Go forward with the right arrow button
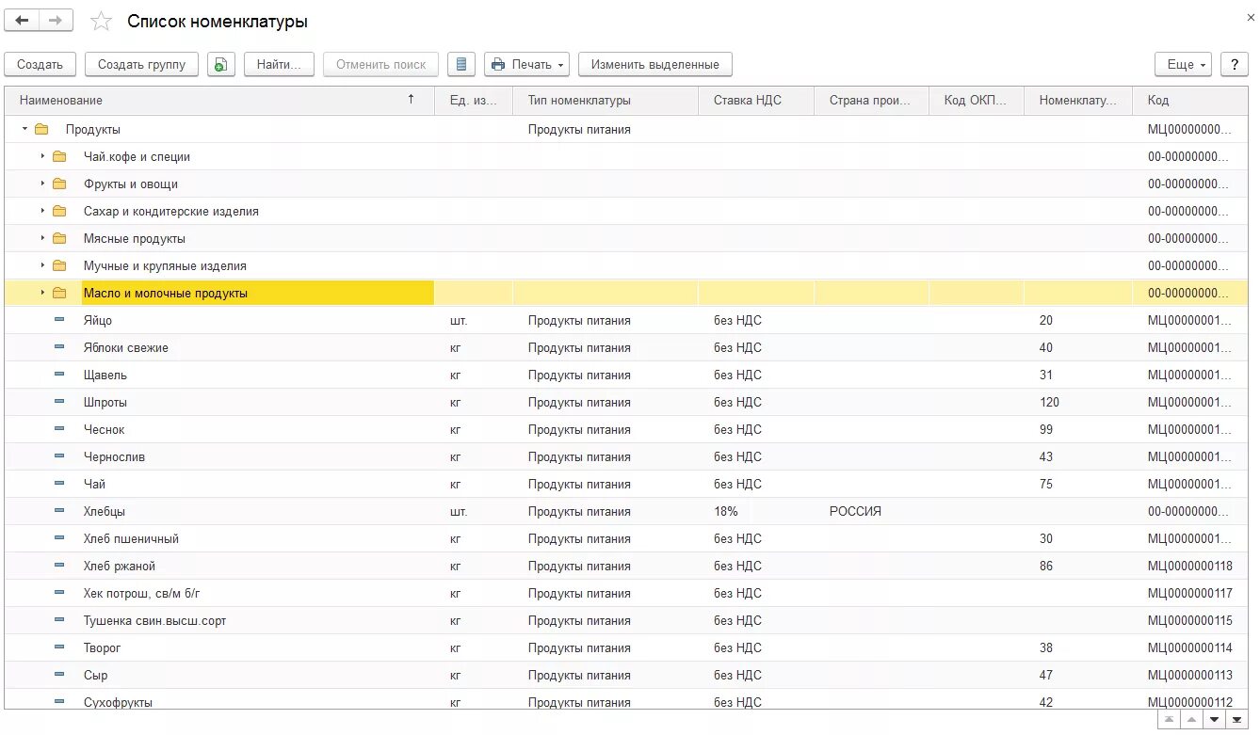Screen dimensions: 1260x735 click(x=56, y=20)
